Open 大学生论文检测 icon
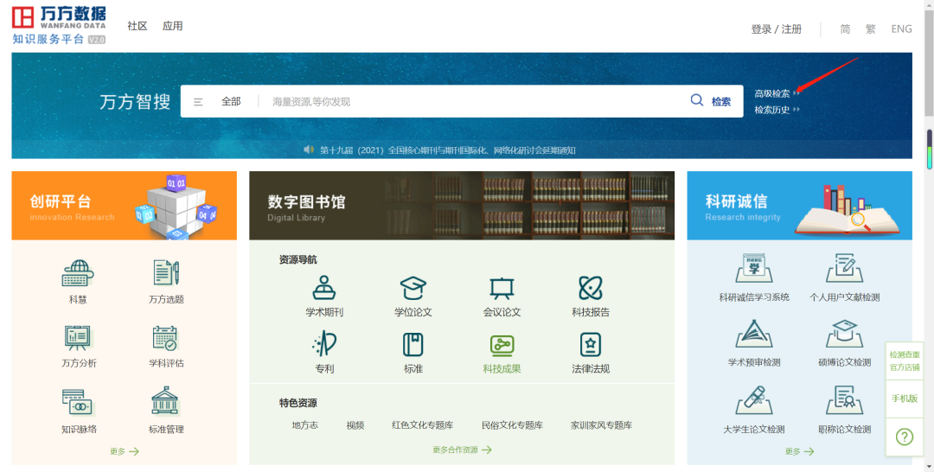This screenshot has width=934, height=472. click(x=754, y=400)
